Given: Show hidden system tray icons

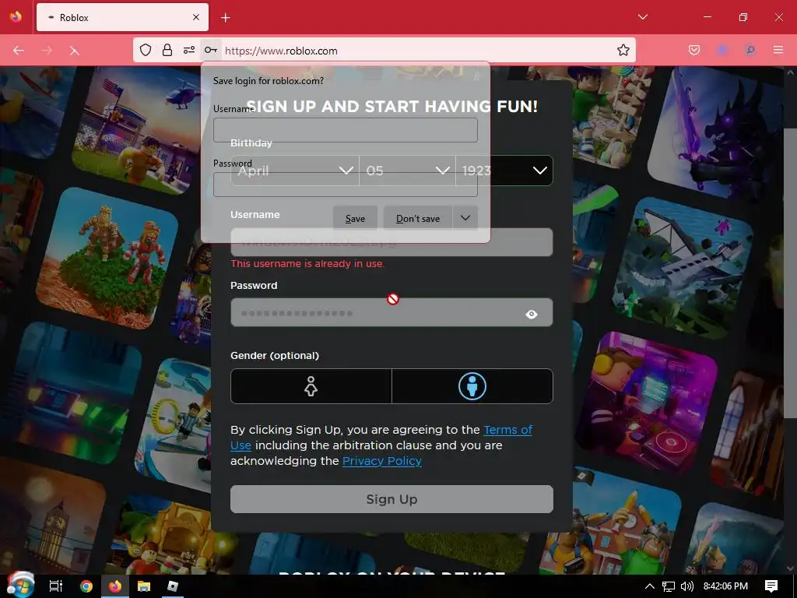Looking at the screenshot, I should pos(650,586).
